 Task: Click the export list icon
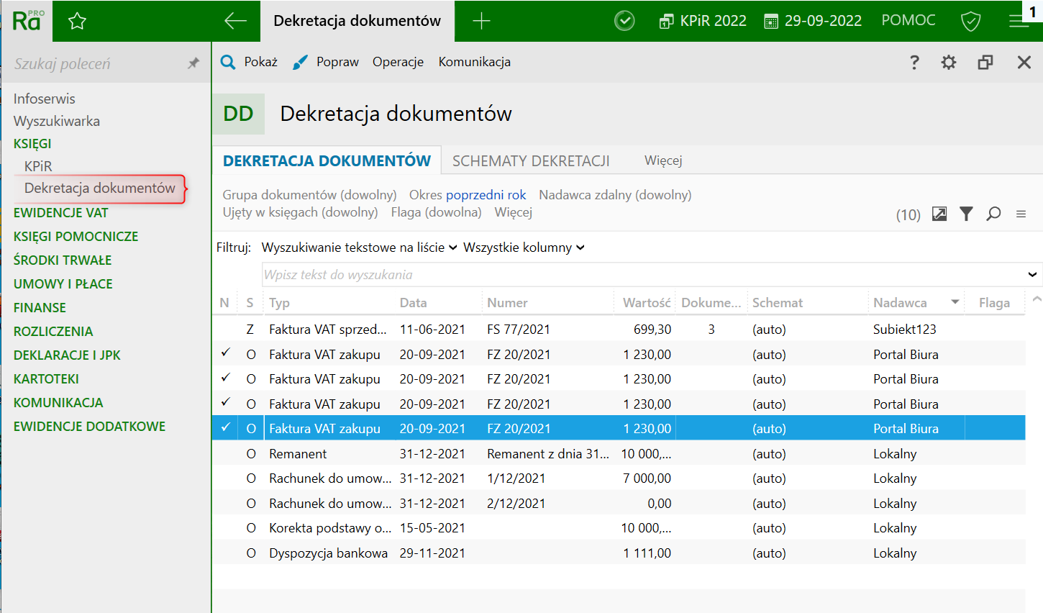click(x=939, y=214)
